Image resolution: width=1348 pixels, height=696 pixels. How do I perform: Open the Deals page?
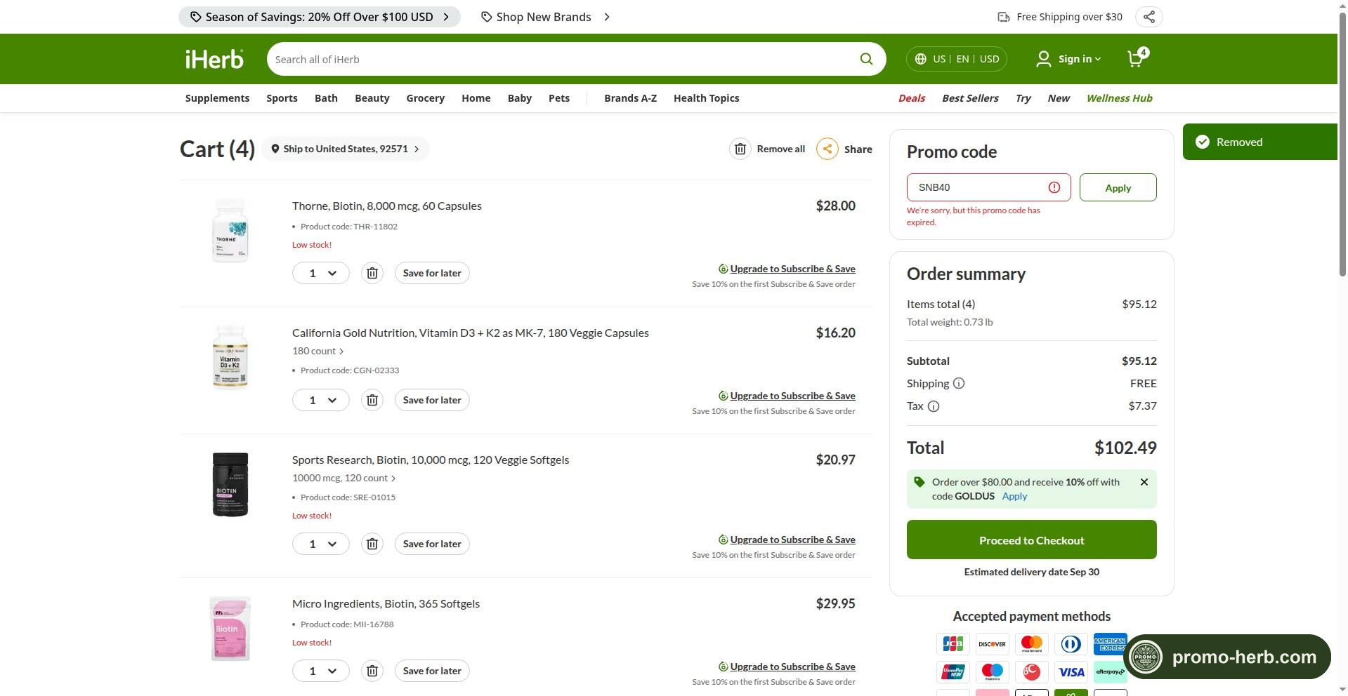coord(912,98)
